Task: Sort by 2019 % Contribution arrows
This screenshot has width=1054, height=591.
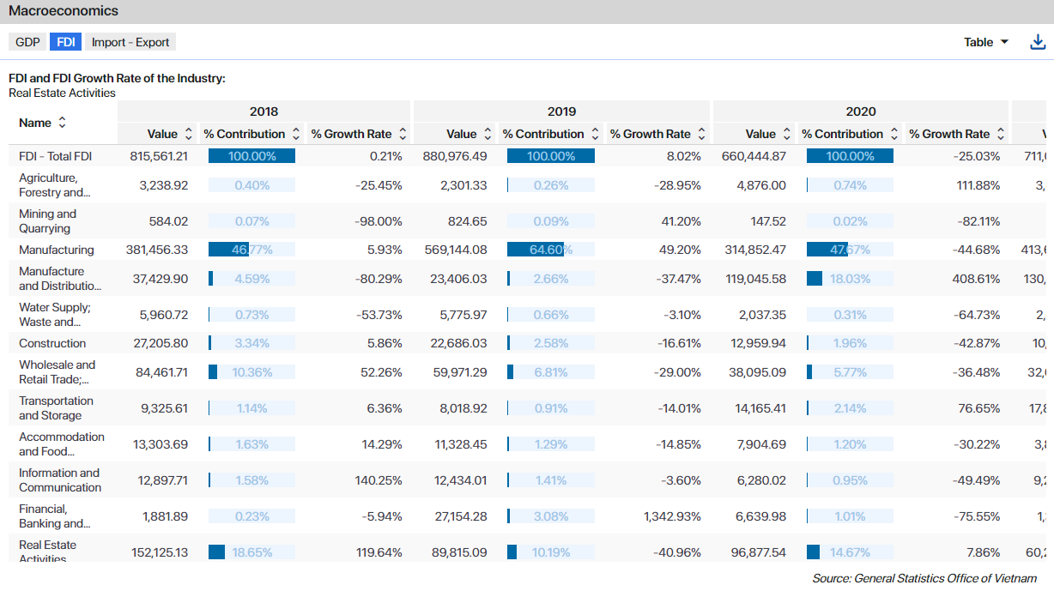Action: [595, 134]
